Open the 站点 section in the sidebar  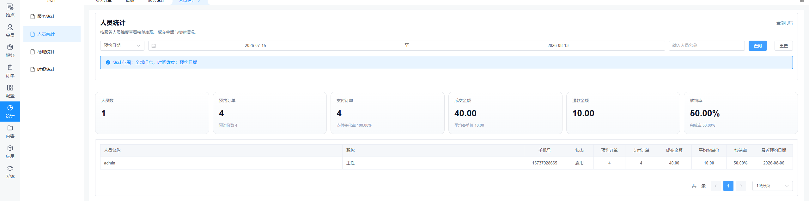pyautogui.click(x=10, y=10)
